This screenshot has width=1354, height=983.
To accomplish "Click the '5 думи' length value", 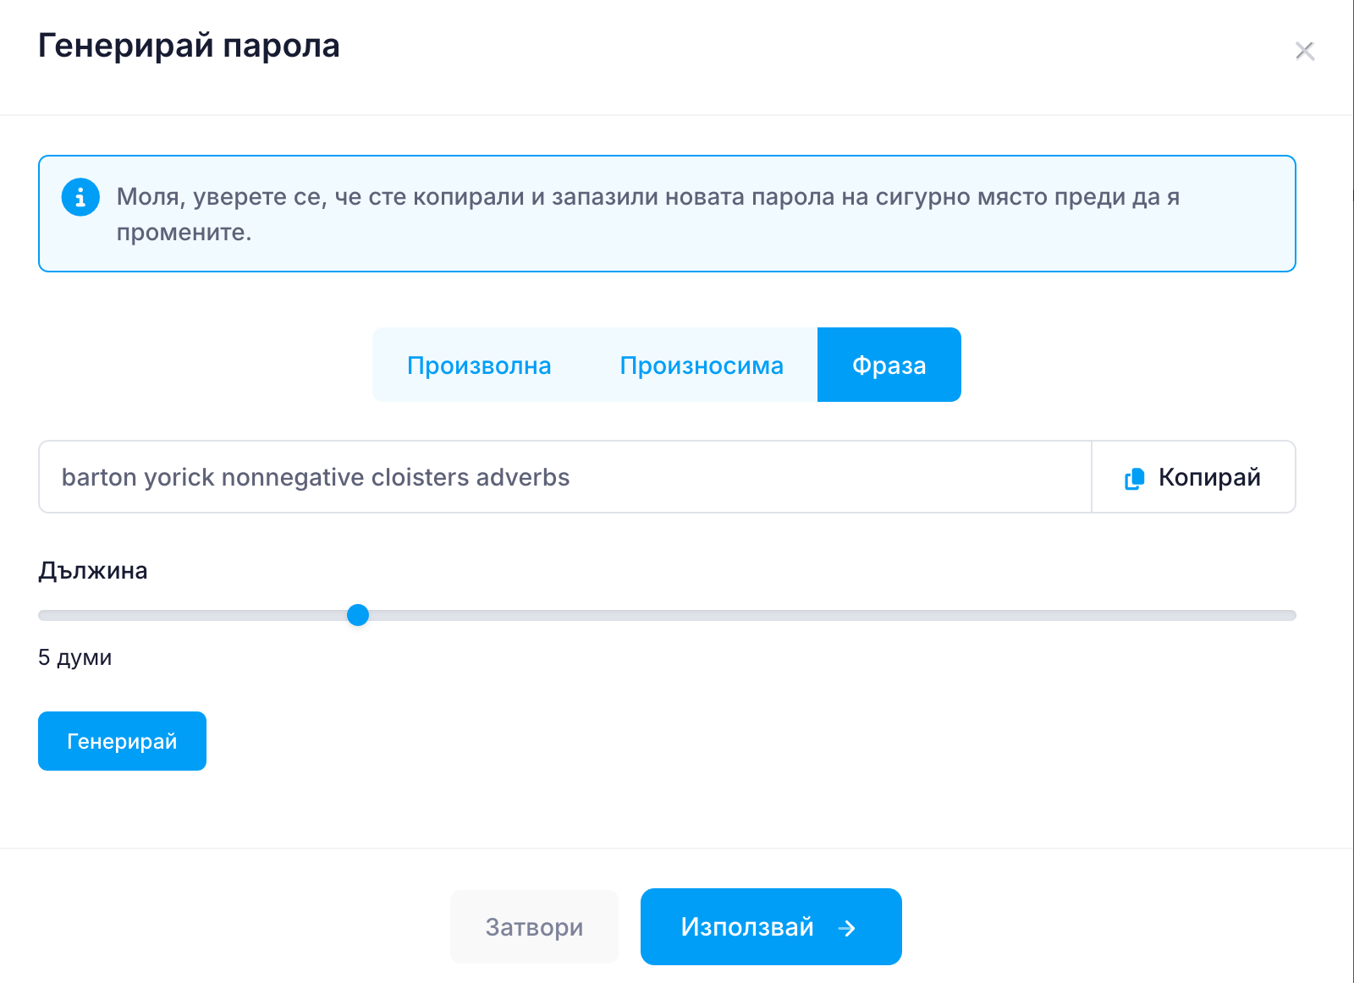I will click(74, 657).
